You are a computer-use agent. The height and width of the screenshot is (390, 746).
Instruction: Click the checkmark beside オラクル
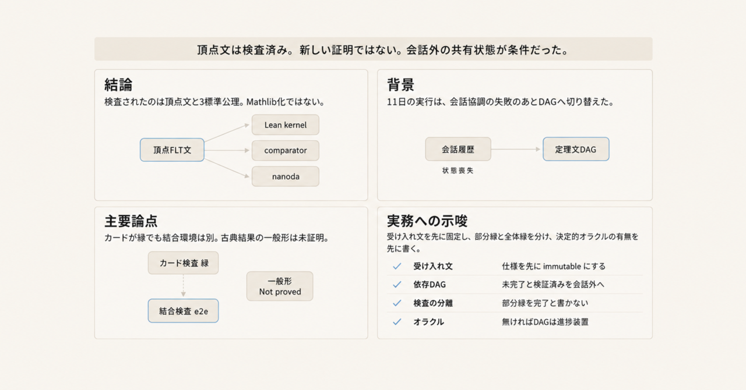tap(397, 322)
